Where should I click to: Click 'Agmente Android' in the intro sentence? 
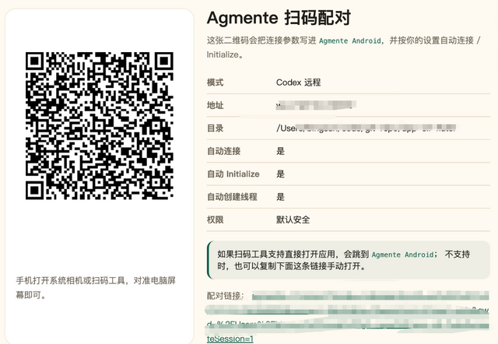click(349, 40)
